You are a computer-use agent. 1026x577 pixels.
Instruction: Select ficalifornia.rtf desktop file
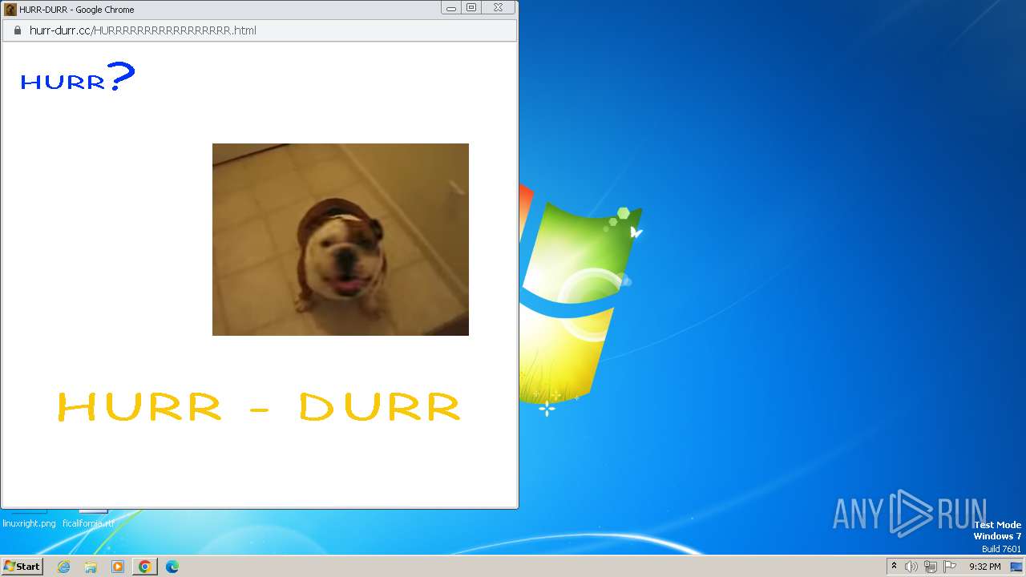tap(88, 523)
